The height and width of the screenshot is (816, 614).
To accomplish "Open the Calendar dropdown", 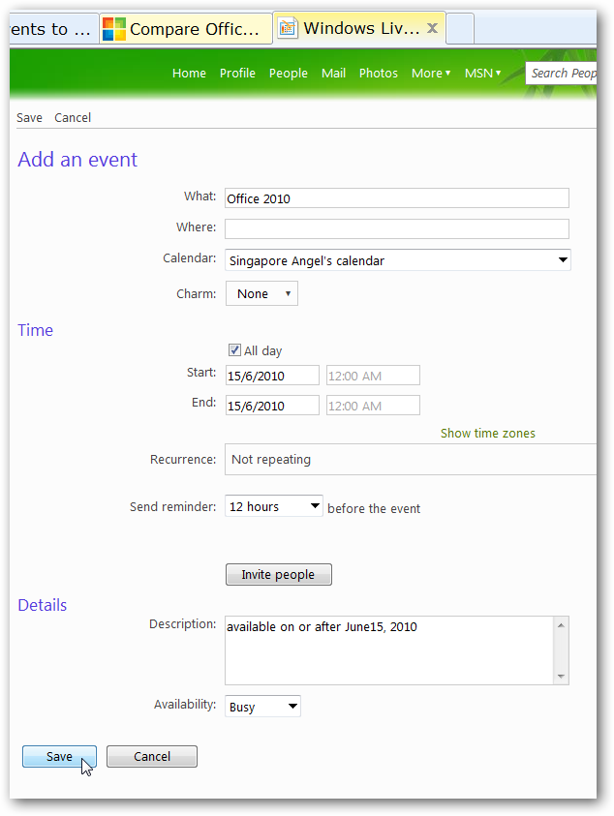I will [x=398, y=260].
